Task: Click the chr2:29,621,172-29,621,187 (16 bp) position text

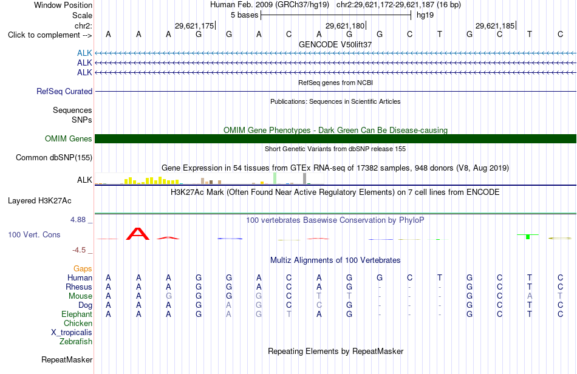Action: 398,5
